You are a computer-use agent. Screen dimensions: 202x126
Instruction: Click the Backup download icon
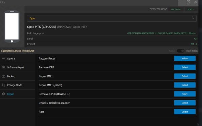(x=3, y=76)
